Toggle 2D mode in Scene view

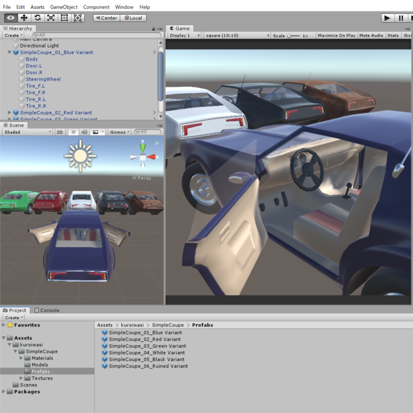[60, 132]
